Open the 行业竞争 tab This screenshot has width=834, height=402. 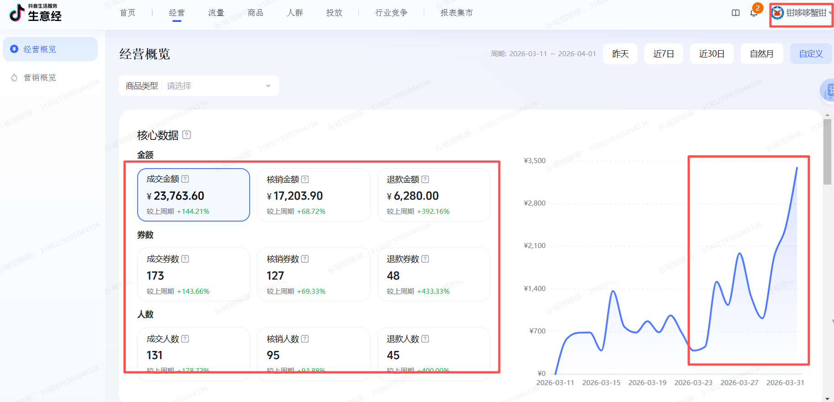point(391,13)
